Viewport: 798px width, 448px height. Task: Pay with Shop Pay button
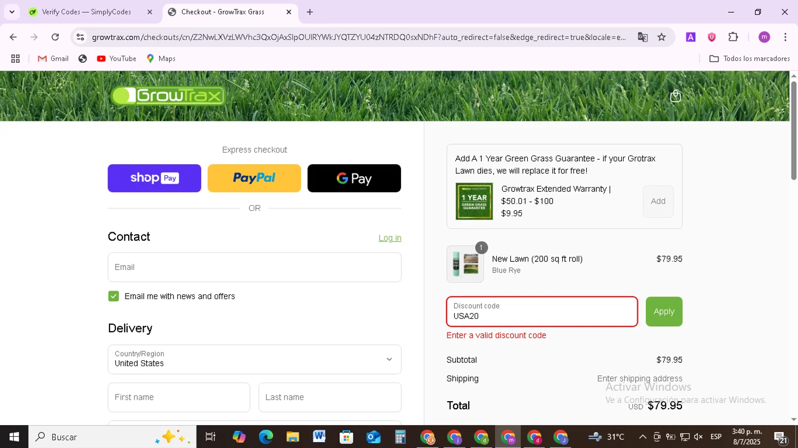(x=154, y=178)
